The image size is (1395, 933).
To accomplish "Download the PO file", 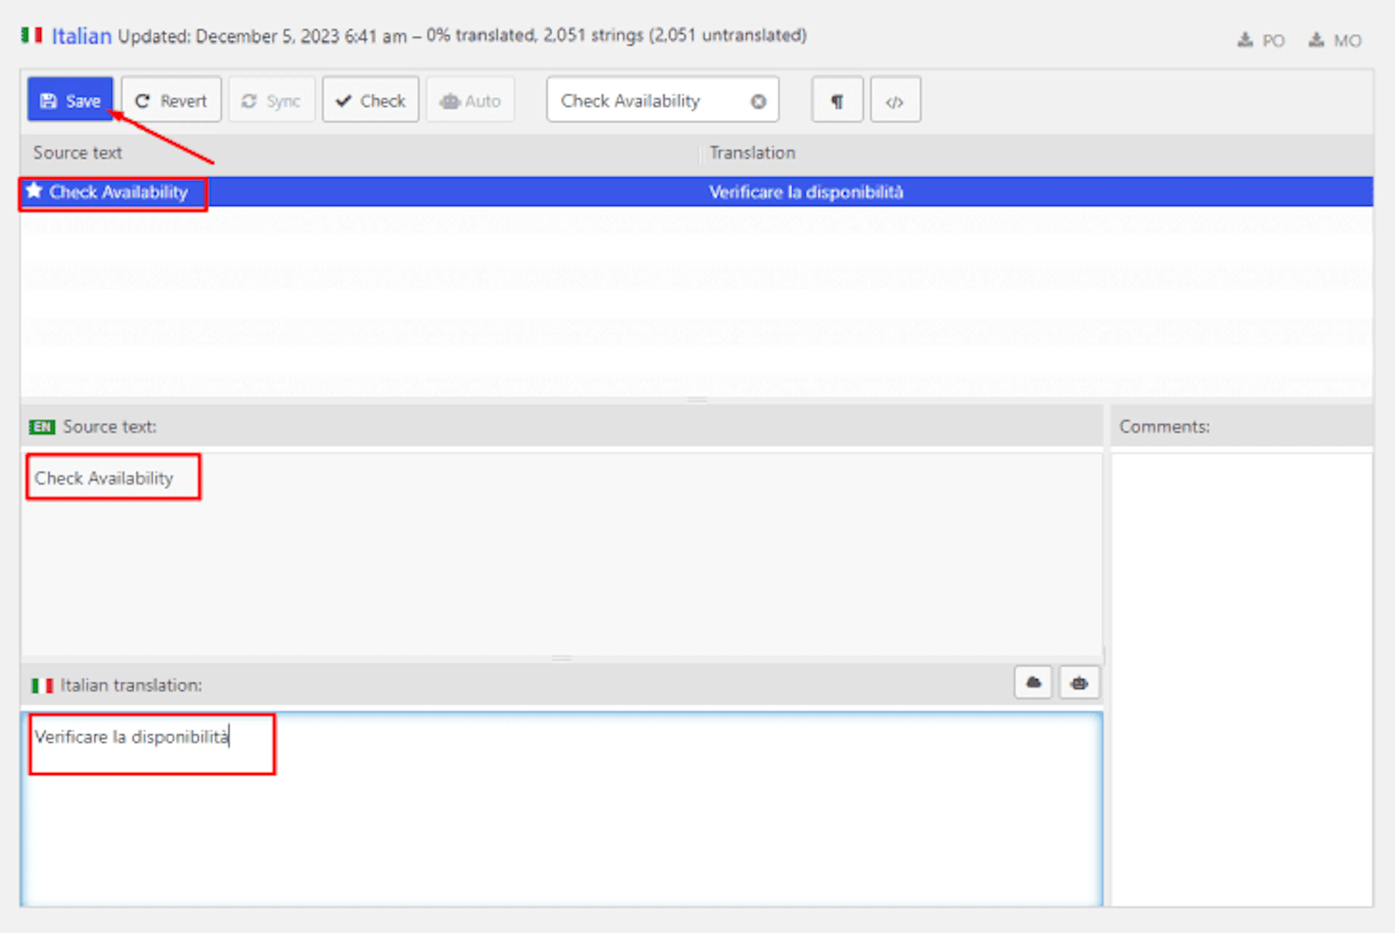I will pos(1261,40).
